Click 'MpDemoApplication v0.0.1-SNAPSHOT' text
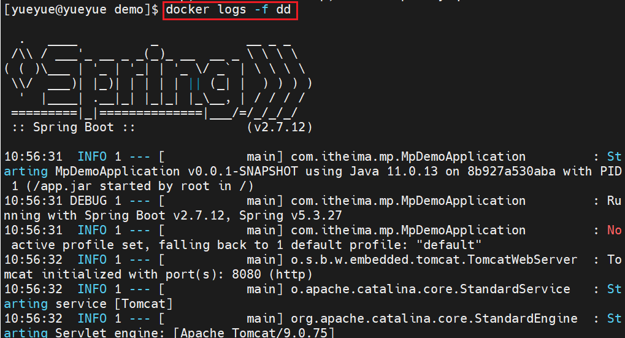 [x=177, y=171]
